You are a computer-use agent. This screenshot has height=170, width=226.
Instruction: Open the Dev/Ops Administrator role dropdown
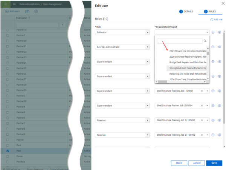tap(147, 47)
